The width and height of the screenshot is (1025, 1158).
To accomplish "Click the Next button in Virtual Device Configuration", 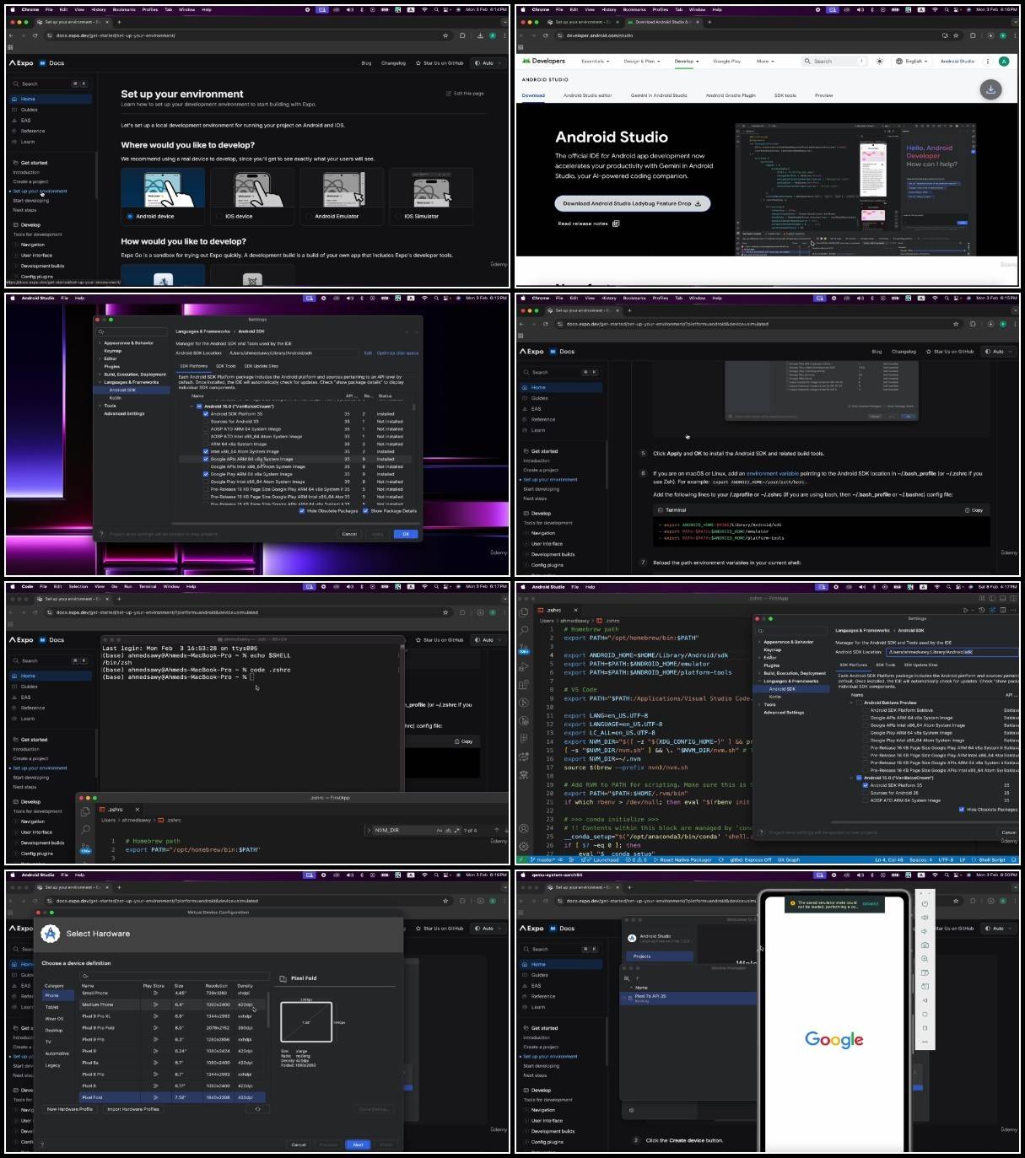I will pos(358,1145).
